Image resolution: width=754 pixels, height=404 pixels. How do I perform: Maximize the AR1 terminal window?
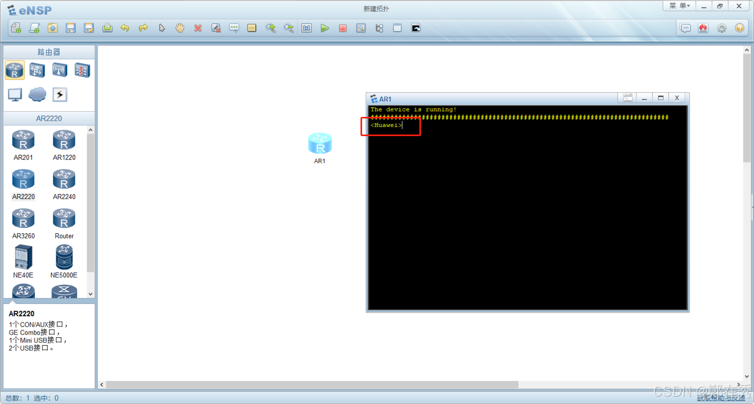[x=661, y=98]
